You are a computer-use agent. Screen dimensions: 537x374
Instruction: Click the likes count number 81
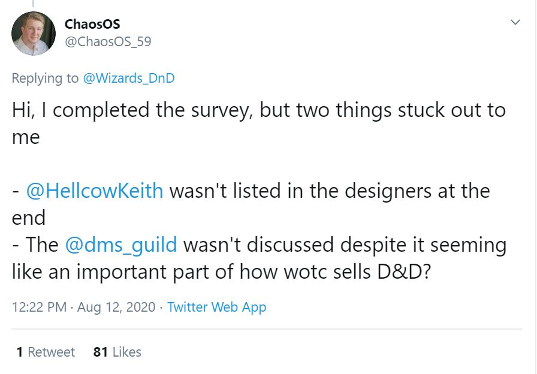(100, 352)
